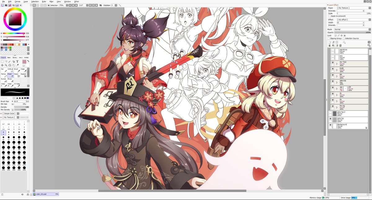
Task: Select the acc layer
Action: [349, 57]
